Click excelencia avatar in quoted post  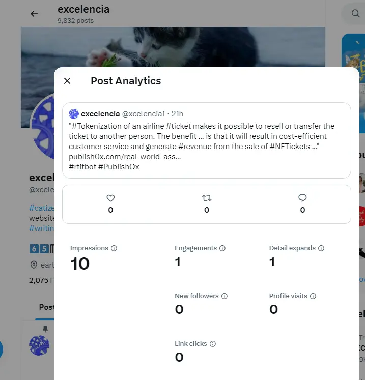(x=74, y=114)
